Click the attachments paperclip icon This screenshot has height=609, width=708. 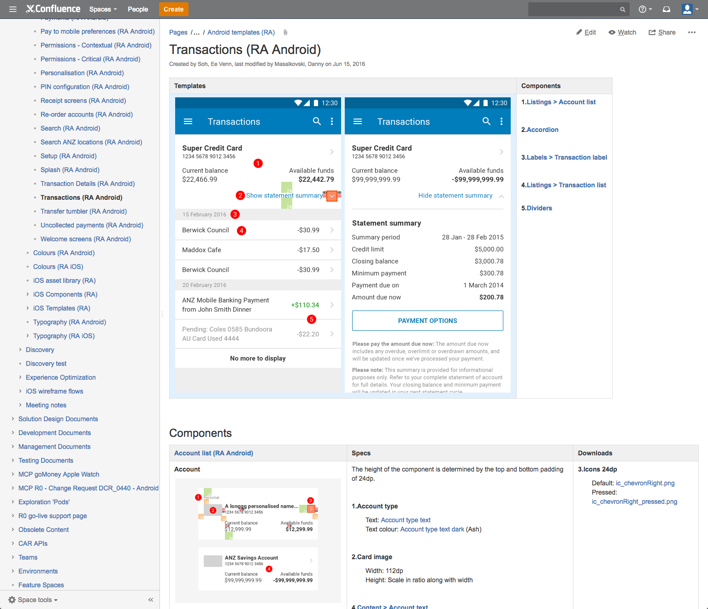click(285, 32)
